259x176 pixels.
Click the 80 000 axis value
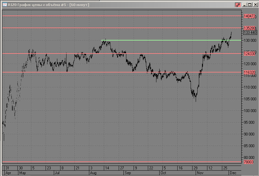[249, 158]
